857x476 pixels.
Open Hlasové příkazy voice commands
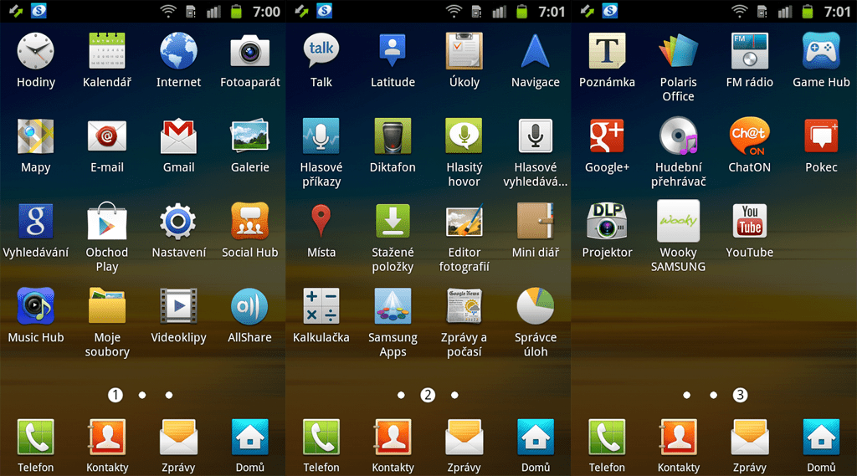coord(321,136)
